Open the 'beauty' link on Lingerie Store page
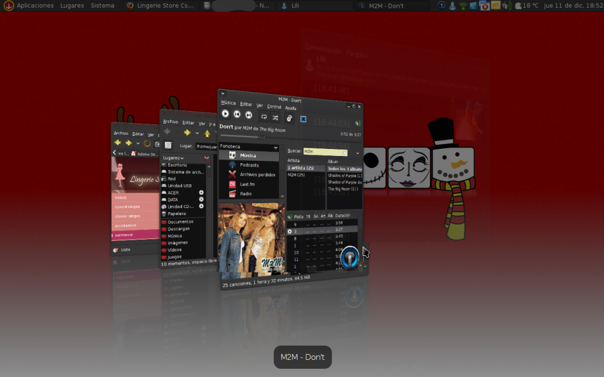 coord(121,197)
